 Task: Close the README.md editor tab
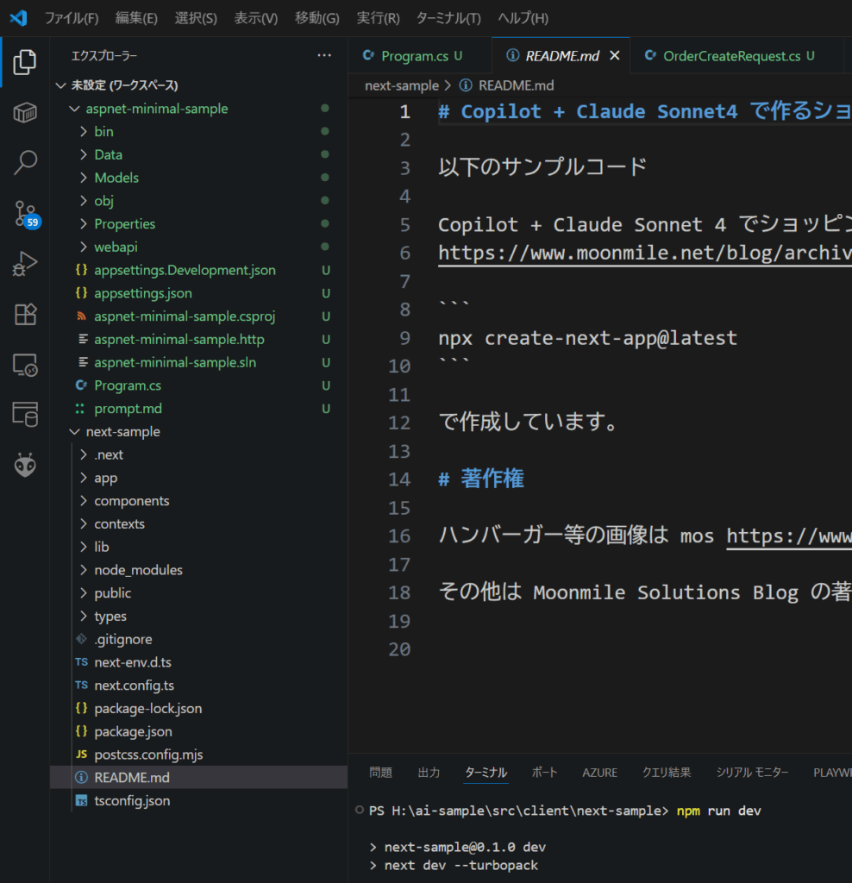coord(615,56)
